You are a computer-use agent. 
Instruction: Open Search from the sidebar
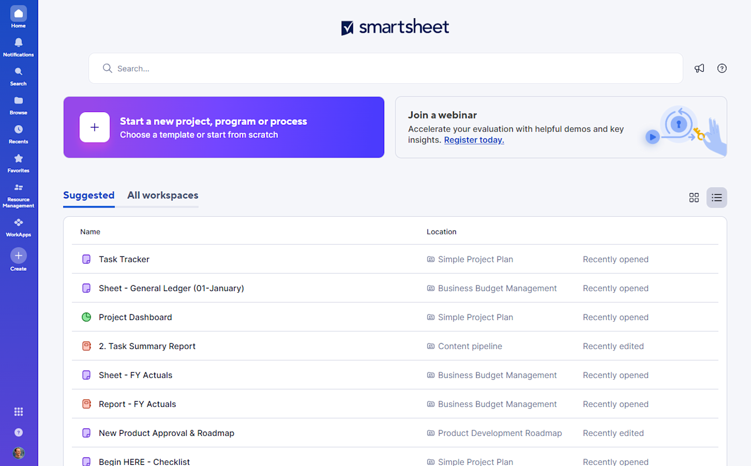(18, 76)
